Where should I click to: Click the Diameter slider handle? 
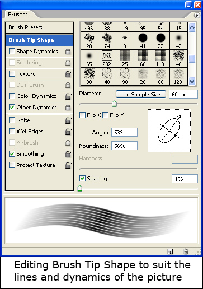point(114,104)
